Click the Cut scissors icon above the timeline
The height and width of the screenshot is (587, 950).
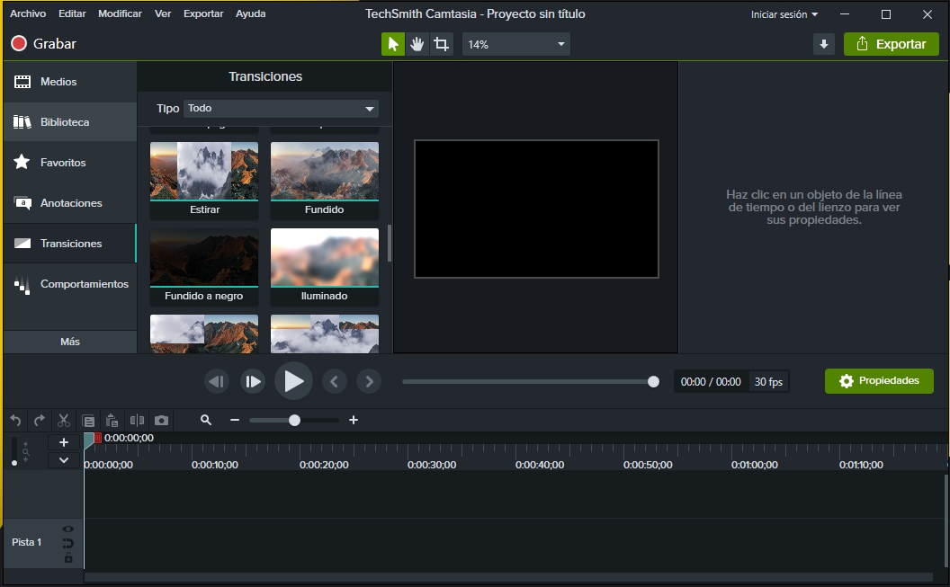(63, 420)
